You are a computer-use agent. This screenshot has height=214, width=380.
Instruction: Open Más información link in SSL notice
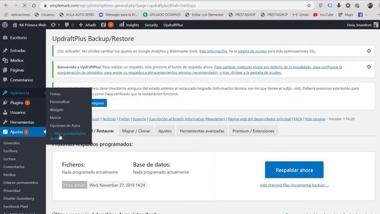click(x=213, y=51)
